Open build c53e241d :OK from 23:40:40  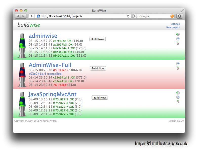63,81
